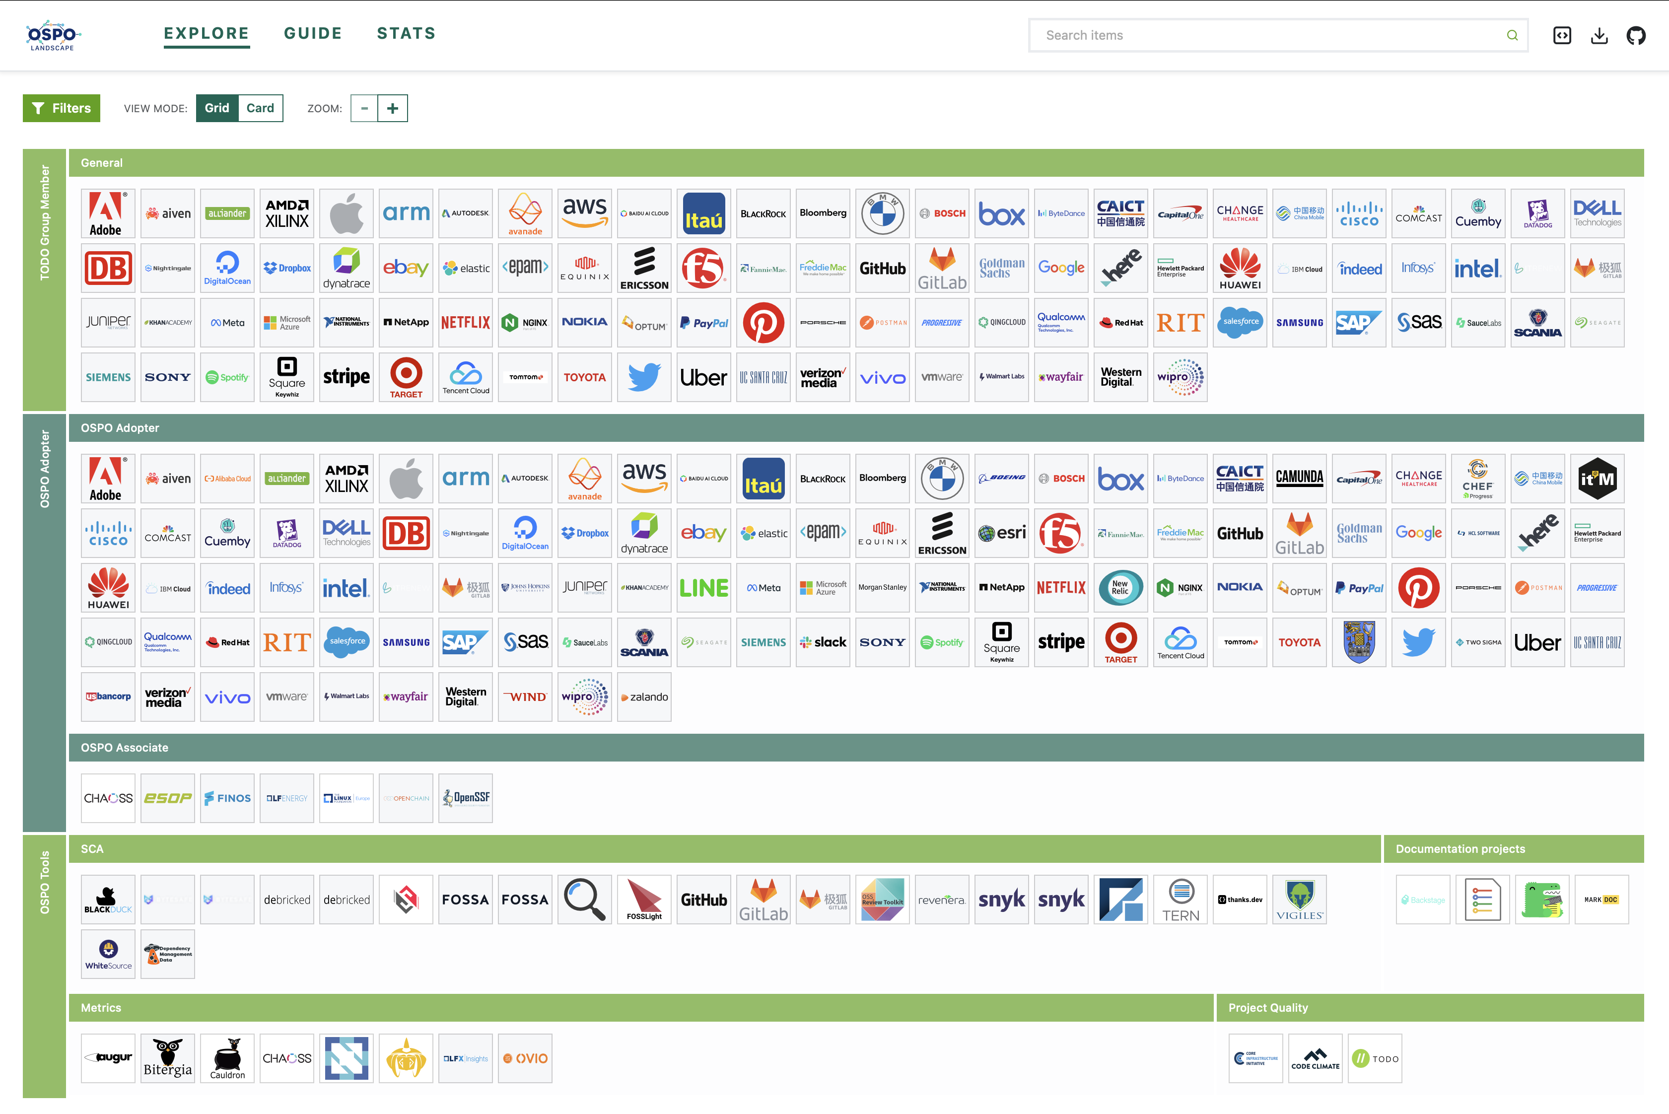Go to the Stats tab

point(406,33)
